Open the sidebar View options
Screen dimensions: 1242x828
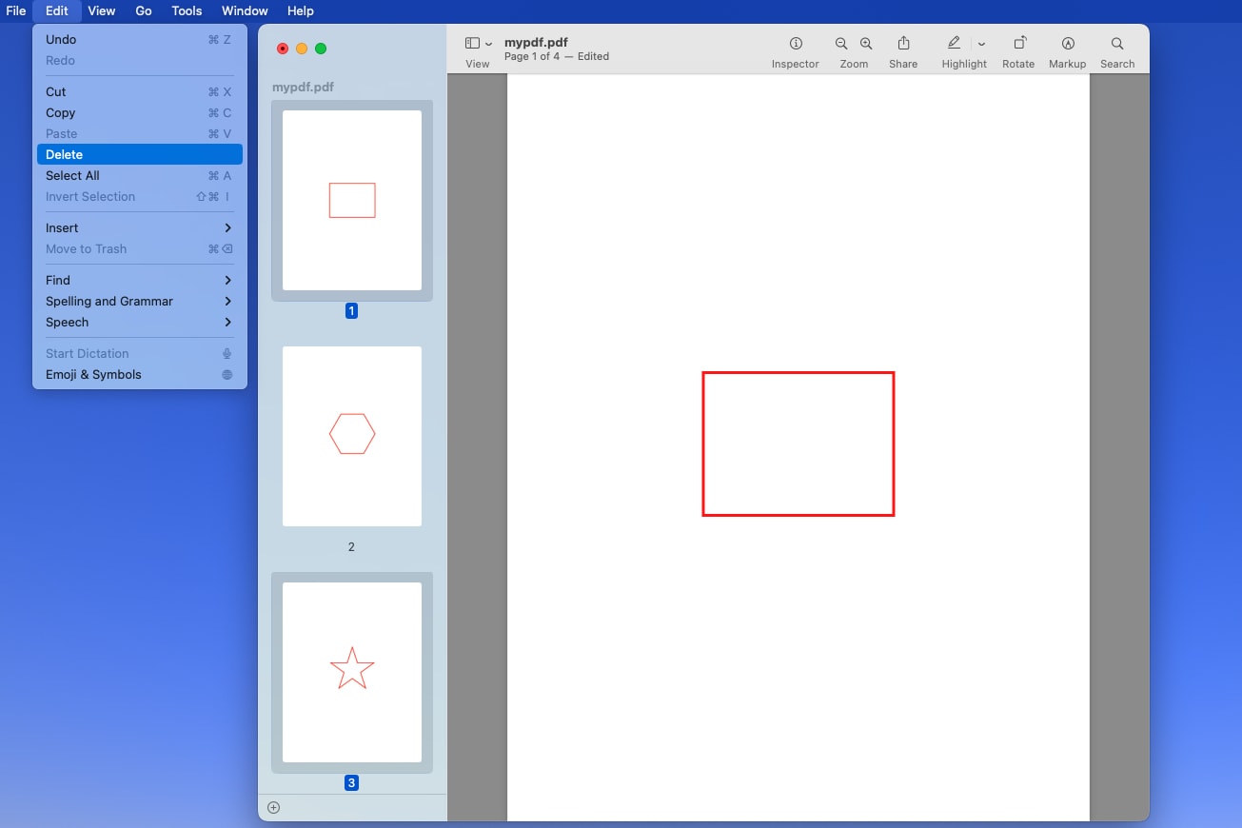(478, 44)
